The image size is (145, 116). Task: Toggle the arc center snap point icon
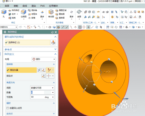click(80, 27)
